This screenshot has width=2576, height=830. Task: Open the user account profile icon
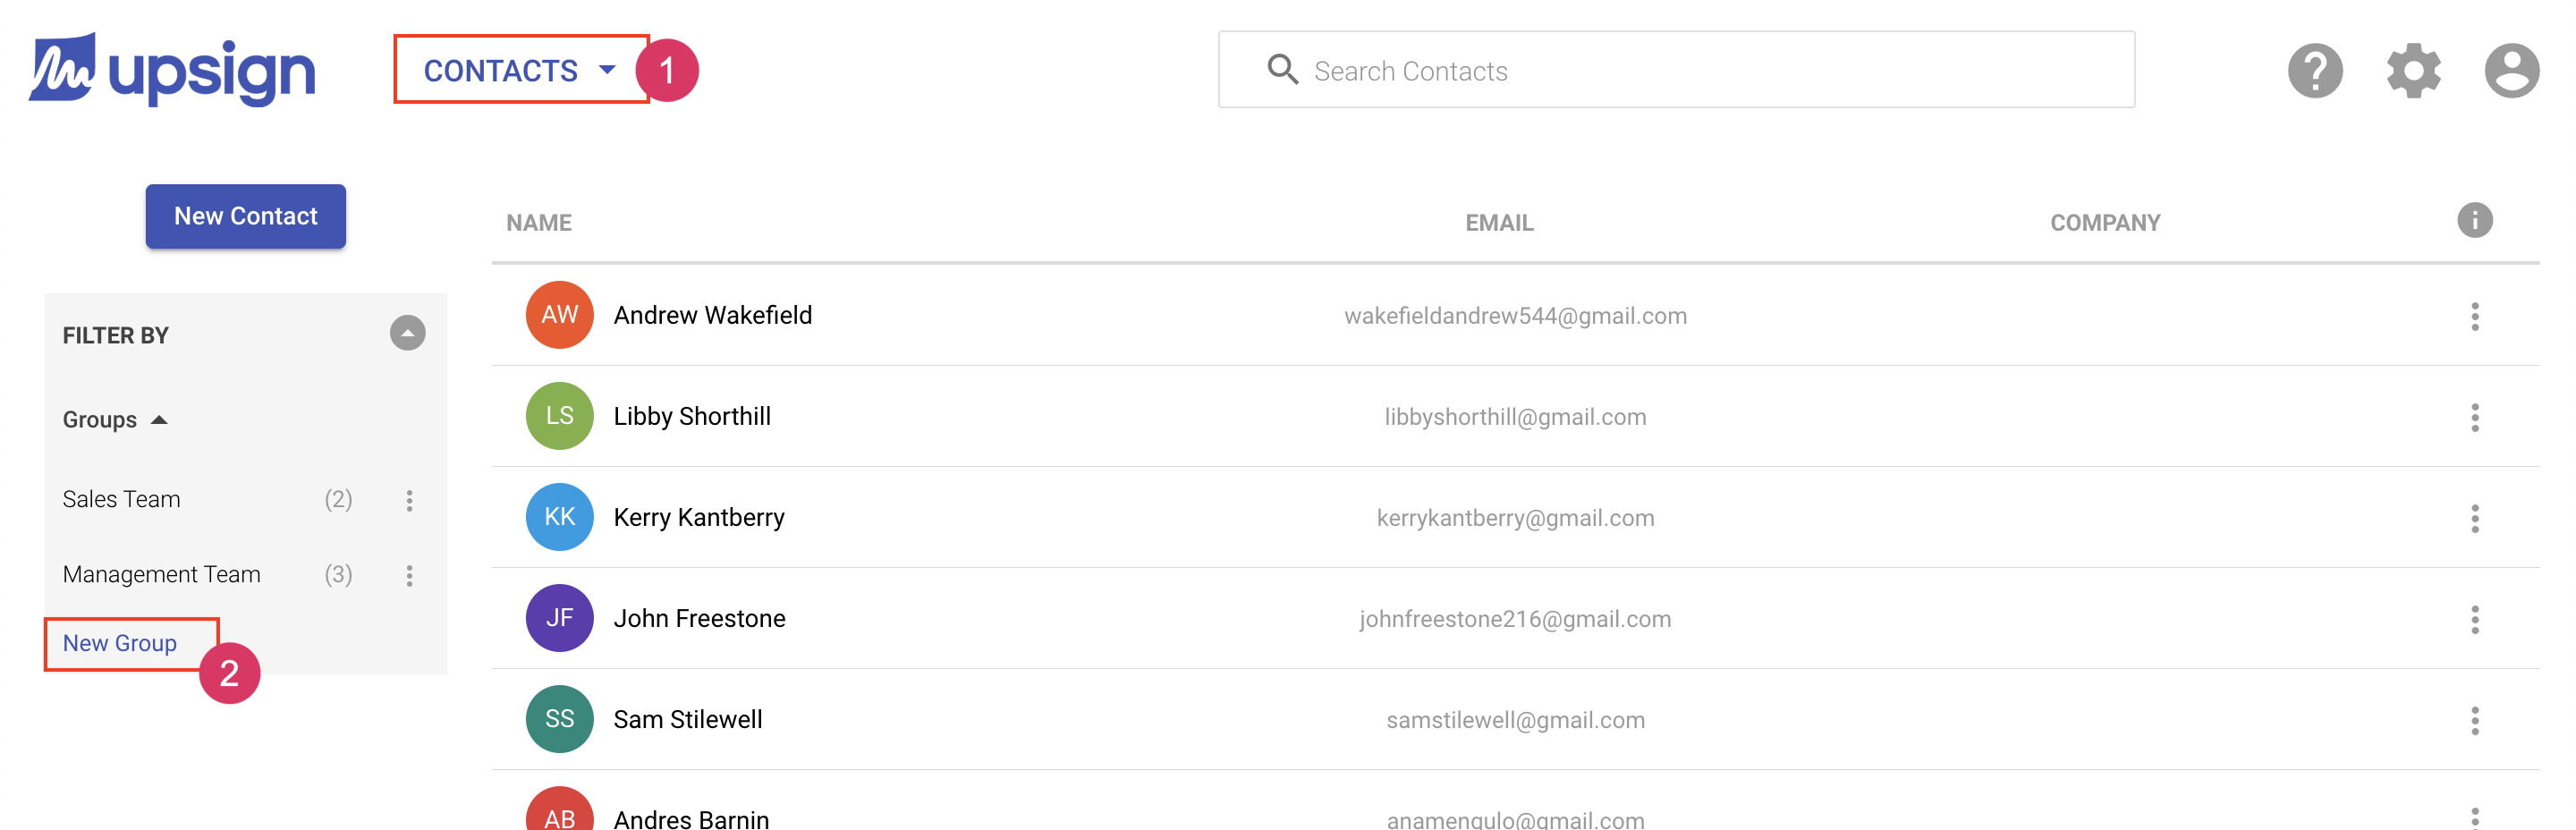pyautogui.click(x=2511, y=71)
